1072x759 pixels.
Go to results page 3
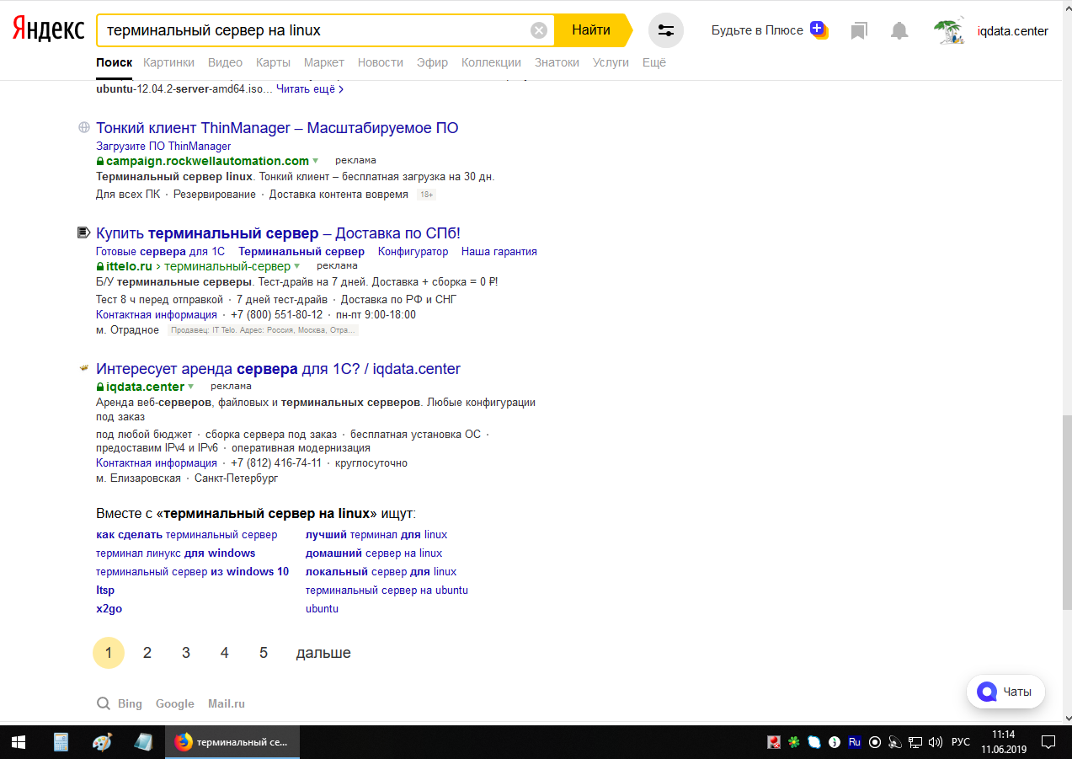pos(186,653)
